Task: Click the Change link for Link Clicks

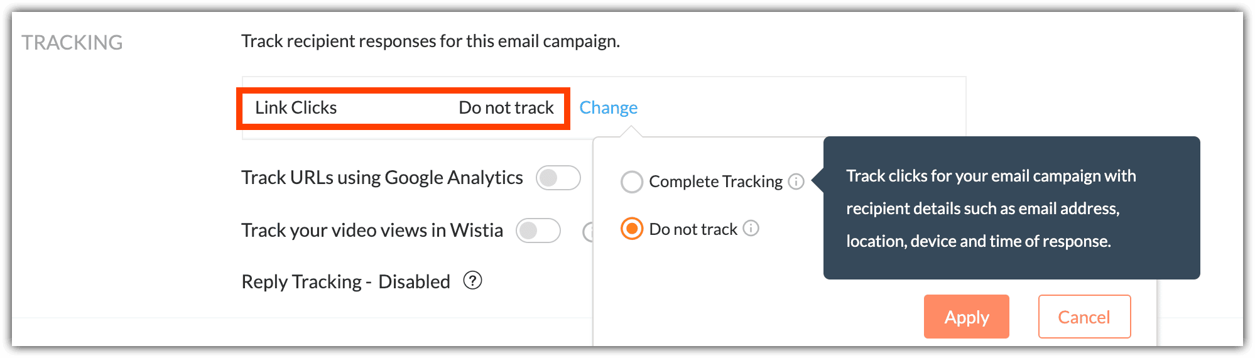Action: (608, 108)
